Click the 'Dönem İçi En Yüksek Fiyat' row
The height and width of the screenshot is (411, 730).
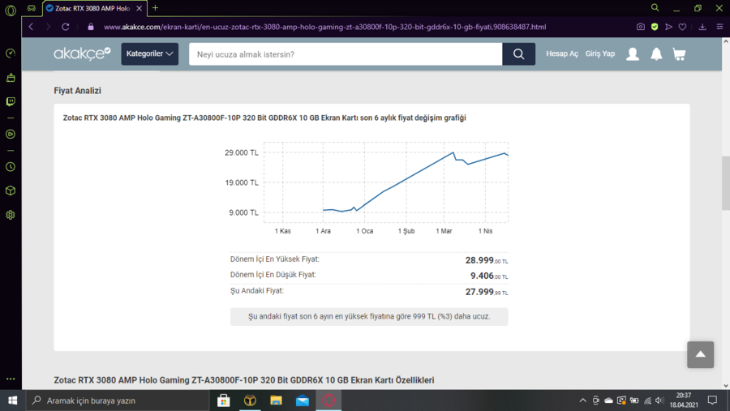click(x=369, y=259)
